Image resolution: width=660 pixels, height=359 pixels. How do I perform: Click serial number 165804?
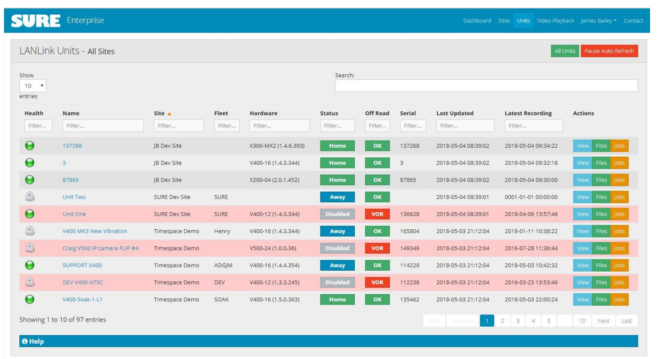click(x=409, y=231)
